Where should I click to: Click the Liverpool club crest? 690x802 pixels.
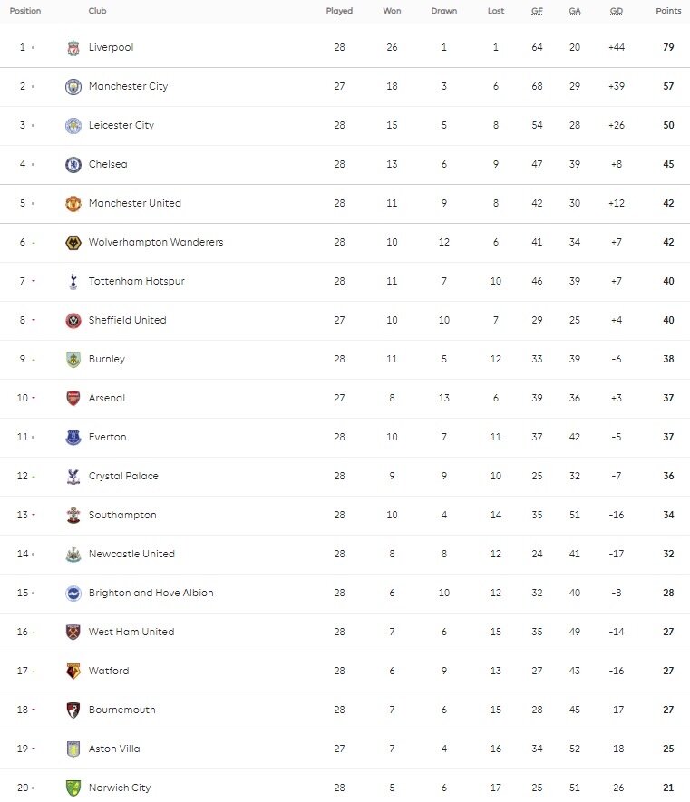coord(73,48)
